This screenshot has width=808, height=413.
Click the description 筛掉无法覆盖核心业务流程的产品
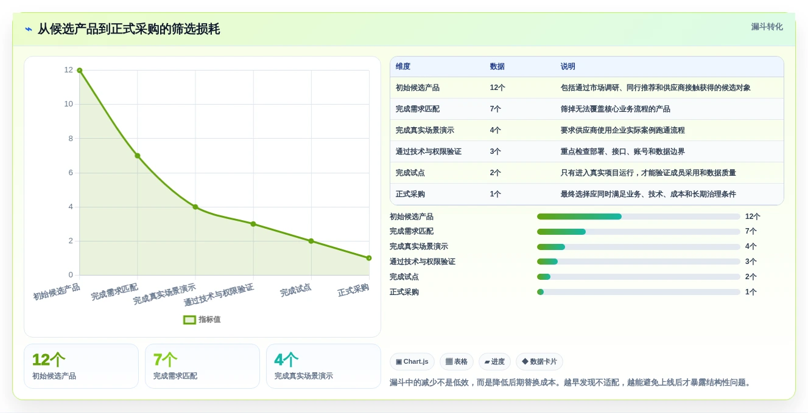[x=616, y=109]
